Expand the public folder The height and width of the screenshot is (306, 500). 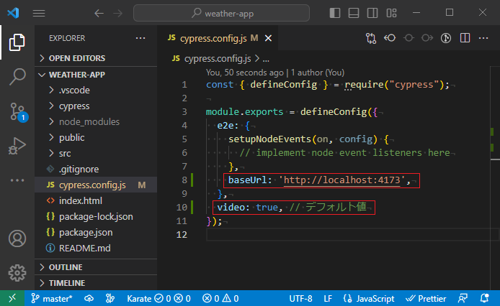(96, 137)
